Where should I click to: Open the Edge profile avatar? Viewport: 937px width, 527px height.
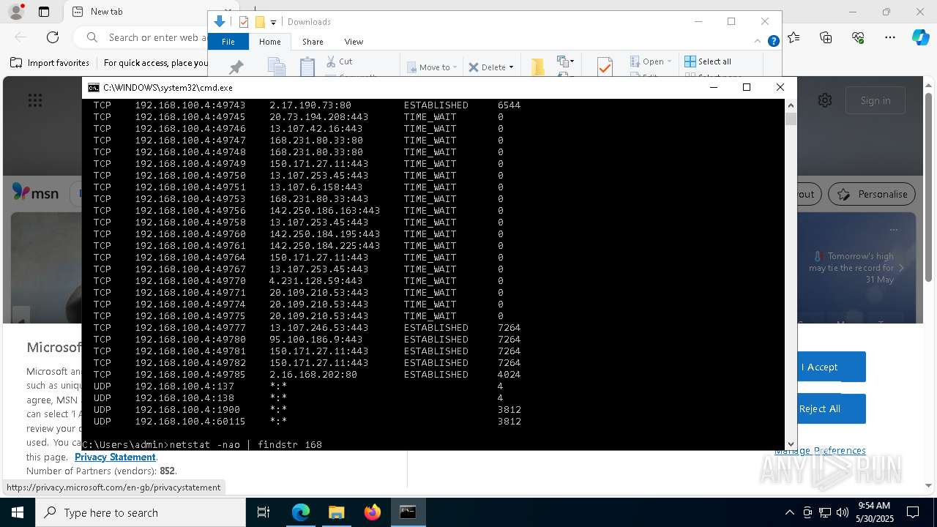[x=15, y=11]
